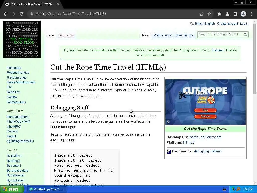Open Random page in sidebar
Screen dimensions: 257x193
(17, 78)
